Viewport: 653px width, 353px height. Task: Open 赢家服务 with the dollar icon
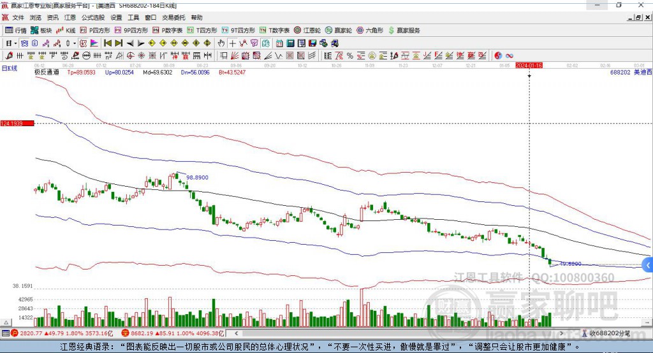[404, 31]
